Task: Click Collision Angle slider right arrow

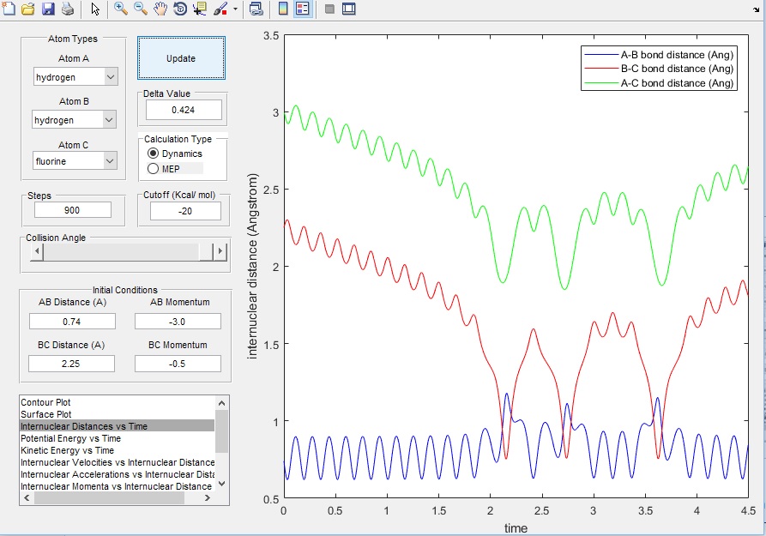Action: 220,251
